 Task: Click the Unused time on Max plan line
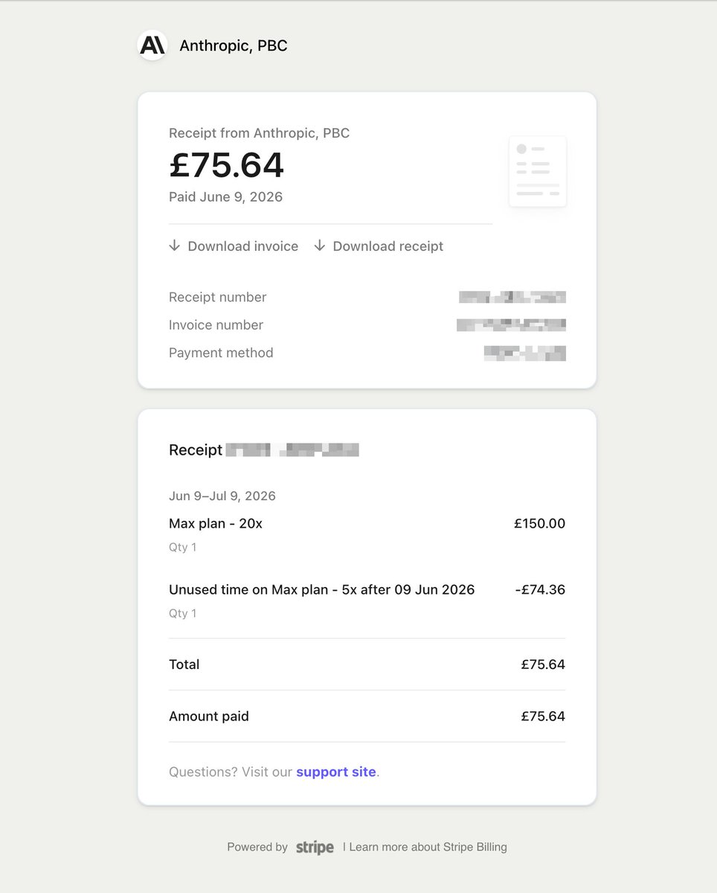pyautogui.click(x=321, y=590)
